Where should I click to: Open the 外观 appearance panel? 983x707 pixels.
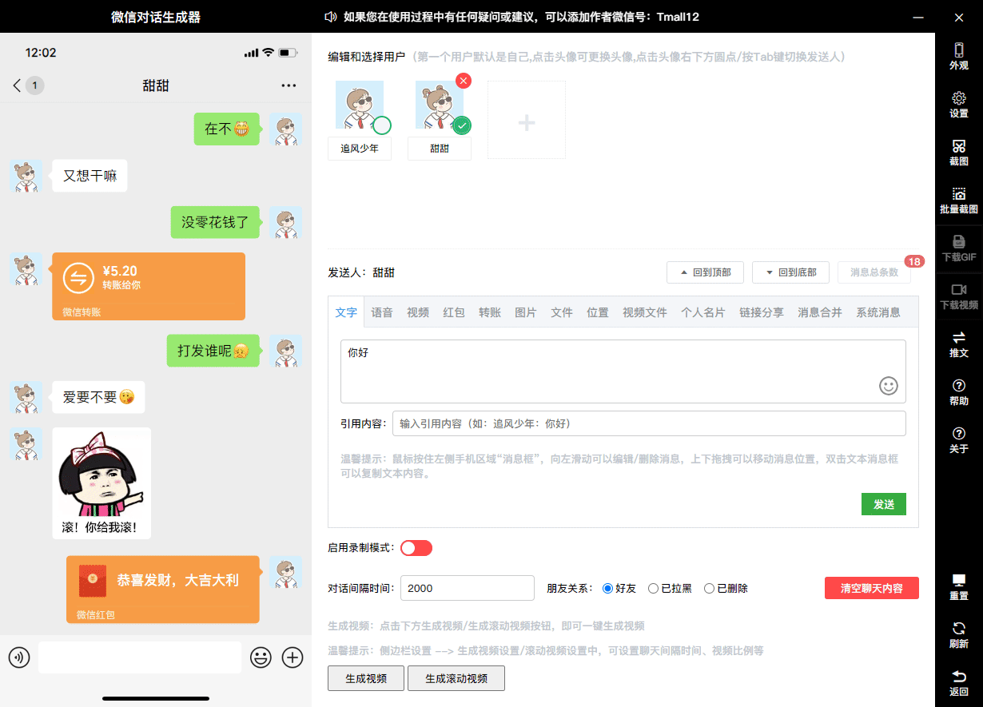(x=958, y=56)
